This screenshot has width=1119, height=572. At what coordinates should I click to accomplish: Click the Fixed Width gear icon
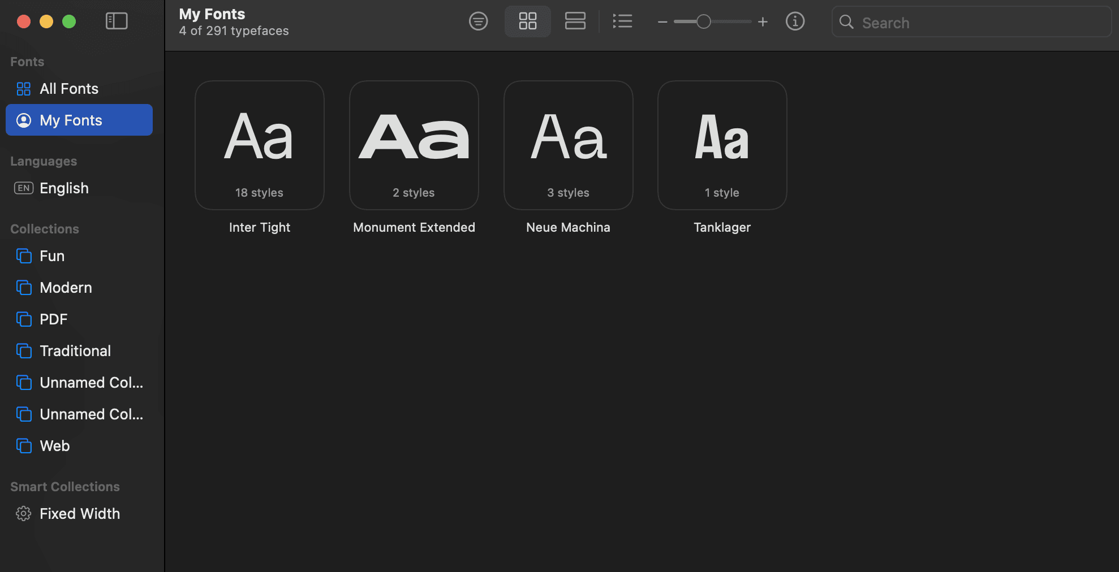tap(24, 514)
